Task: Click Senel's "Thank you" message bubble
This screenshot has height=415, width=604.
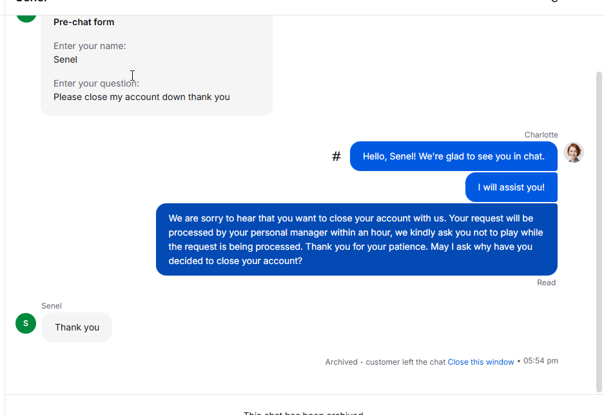Action: tap(77, 327)
